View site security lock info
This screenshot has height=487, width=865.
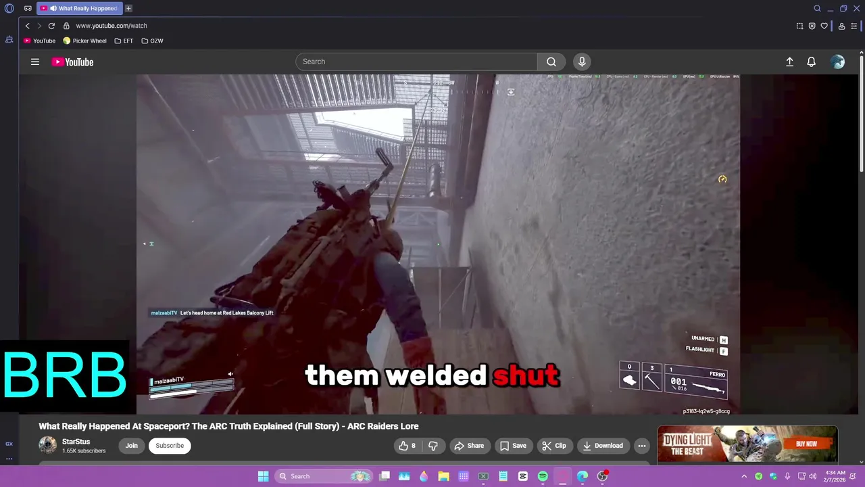66,26
